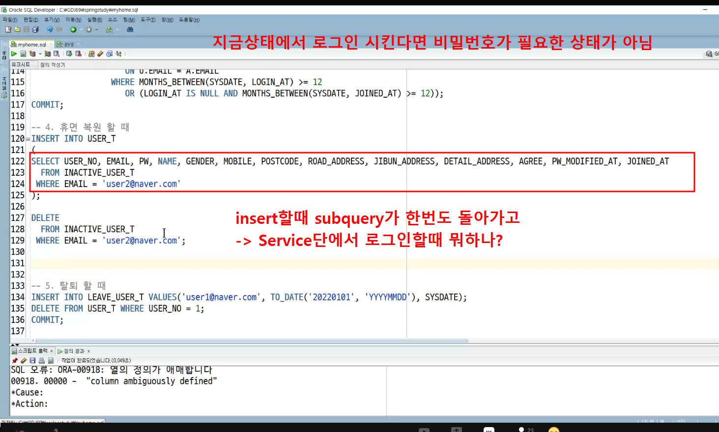Click line number 131 in the gutter
The image size is (719, 432).
click(18, 263)
